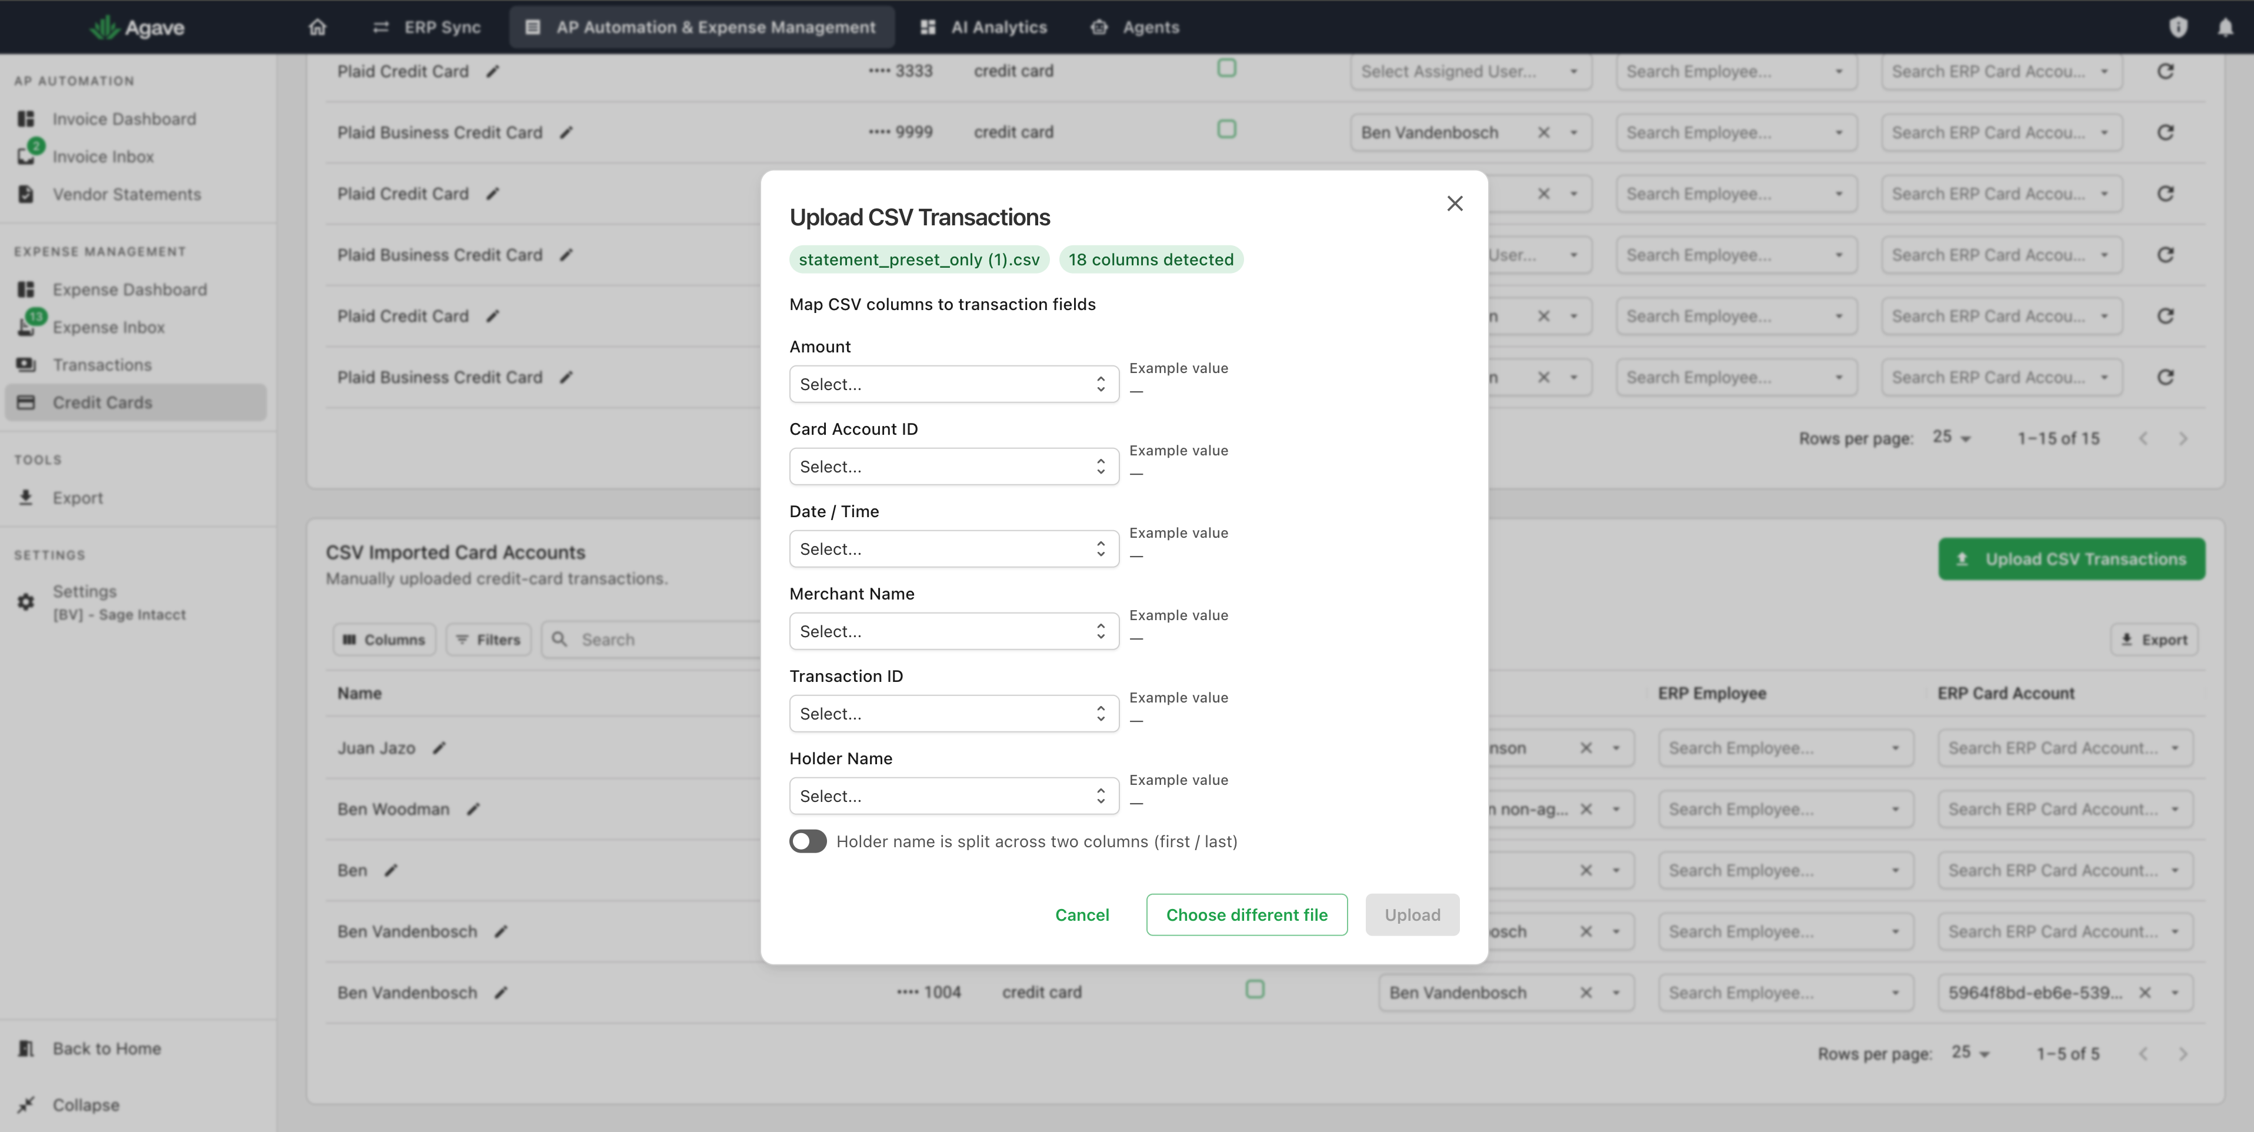Click the Agave logo

tap(136, 27)
